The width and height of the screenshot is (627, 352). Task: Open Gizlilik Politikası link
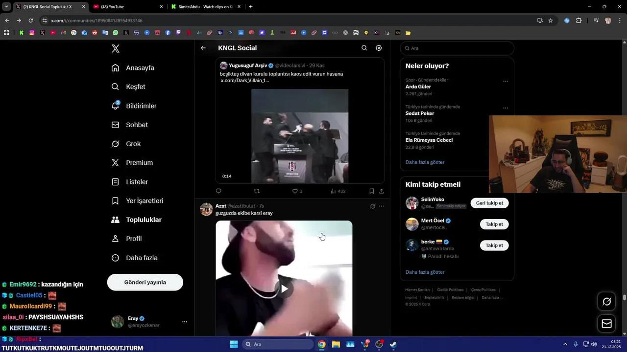coord(450,290)
